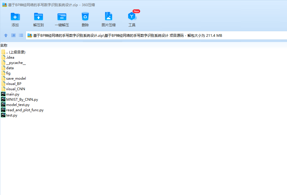Click the 360压缩 icon in the title bar

click(x=5, y=5)
